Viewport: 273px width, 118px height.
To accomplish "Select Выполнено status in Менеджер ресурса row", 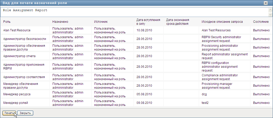I will [x=261, y=94].
